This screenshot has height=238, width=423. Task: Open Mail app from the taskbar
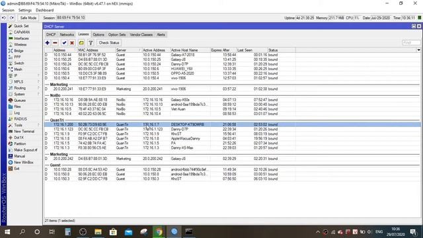coord(128,232)
